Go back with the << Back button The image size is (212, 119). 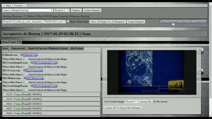(x=7, y=6)
